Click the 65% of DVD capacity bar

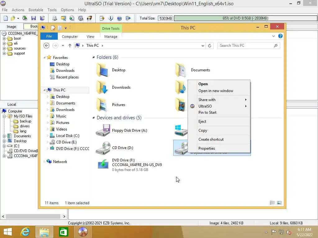(x=245, y=18)
